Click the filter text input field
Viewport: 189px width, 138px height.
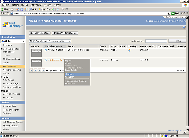click(156, 41)
